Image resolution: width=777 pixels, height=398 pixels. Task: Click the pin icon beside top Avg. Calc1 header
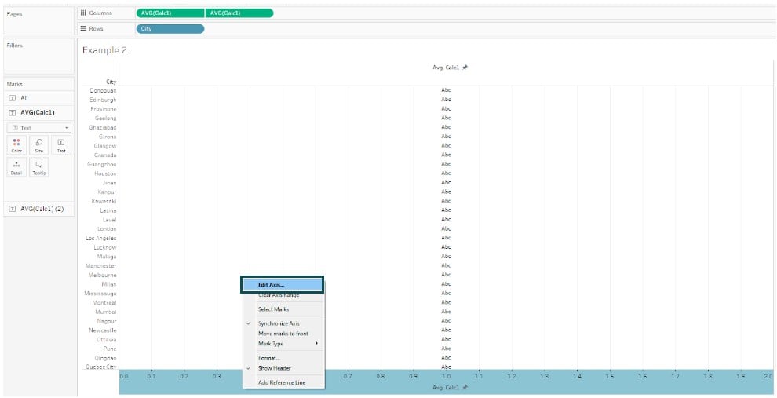(x=465, y=68)
